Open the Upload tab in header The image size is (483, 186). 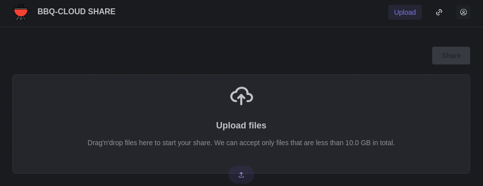(405, 12)
